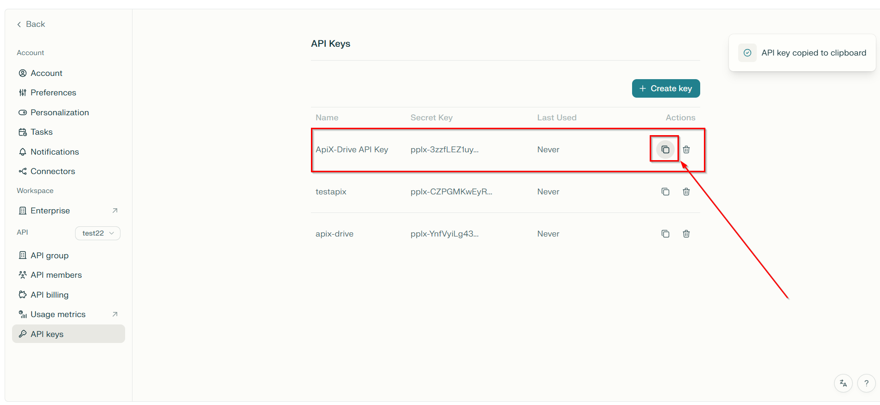Open the Tasks sidebar item

coord(41,132)
